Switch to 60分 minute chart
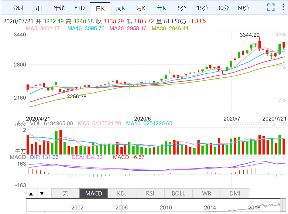288x214 pixels. point(244,8)
